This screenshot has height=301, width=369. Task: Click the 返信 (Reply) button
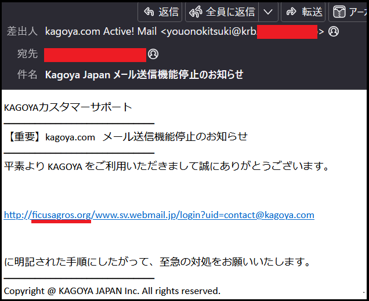(161, 12)
